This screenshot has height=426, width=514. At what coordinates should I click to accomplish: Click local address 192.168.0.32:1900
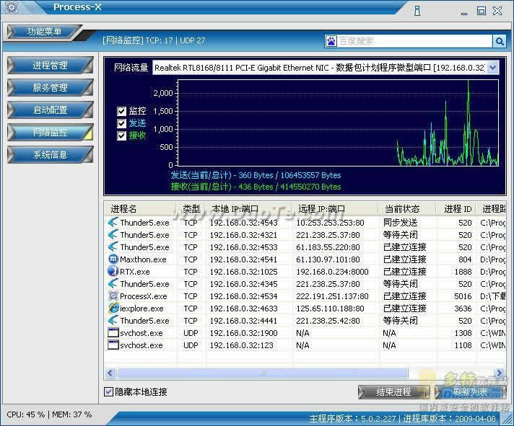tap(243, 333)
